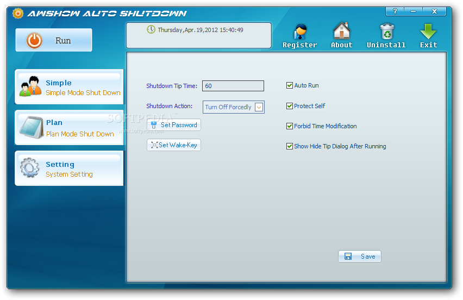The image size is (463, 300).
Task: Click the Uninstall recycle bin icon
Action: pyautogui.click(x=387, y=32)
